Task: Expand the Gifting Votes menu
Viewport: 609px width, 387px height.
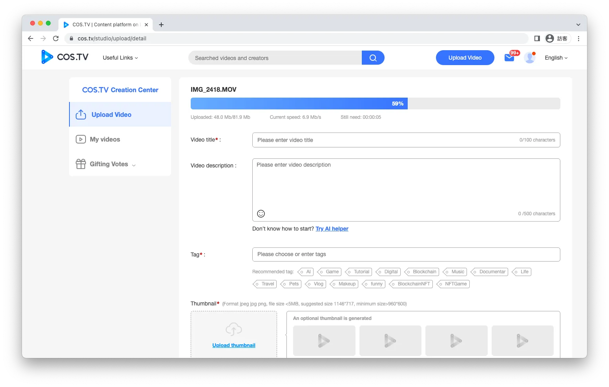Action: click(x=106, y=164)
